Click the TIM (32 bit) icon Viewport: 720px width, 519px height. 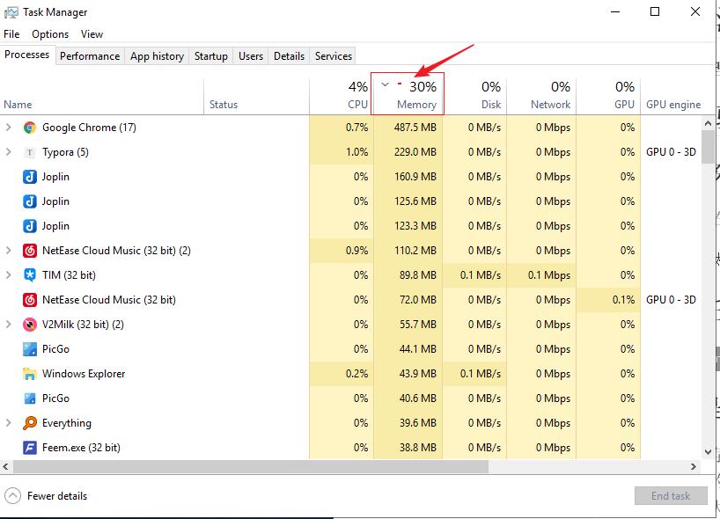pyautogui.click(x=29, y=275)
